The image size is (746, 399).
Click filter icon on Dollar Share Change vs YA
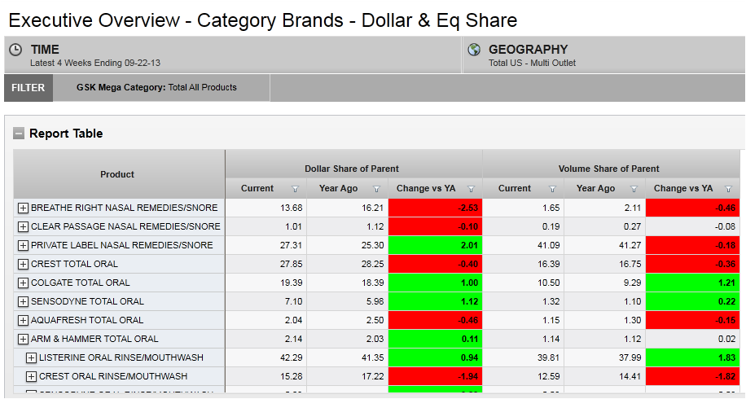click(x=471, y=189)
